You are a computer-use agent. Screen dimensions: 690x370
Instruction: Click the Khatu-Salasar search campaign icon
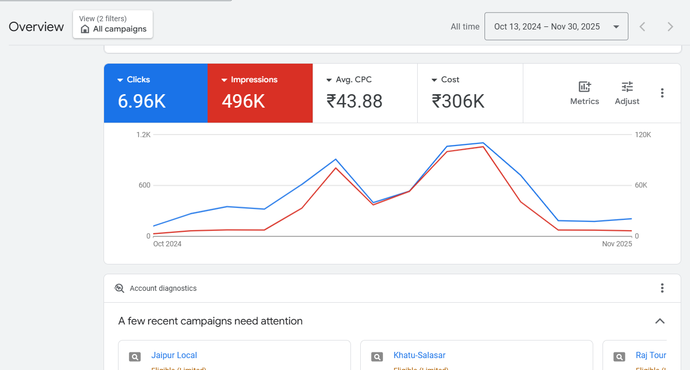pyautogui.click(x=377, y=357)
